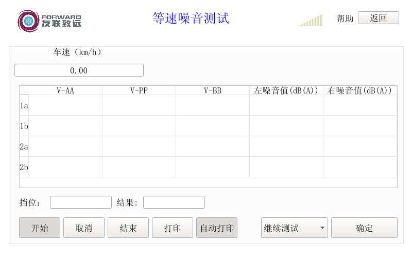
Task: Select row header 1a
Action: 24,105
